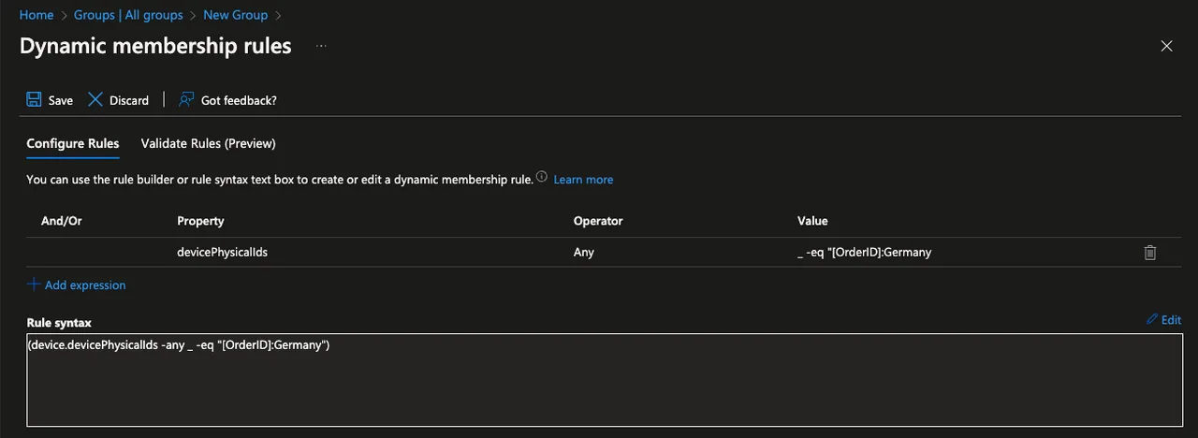This screenshot has height=438, width=1198.
Task: Click the rule syntax expression text in the box
Action: (179, 345)
